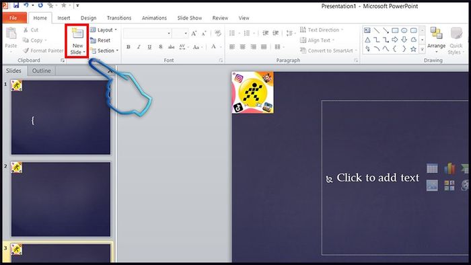The width and height of the screenshot is (471, 265).
Task: Expand the Section dropdown
Action: coord(104,50)
